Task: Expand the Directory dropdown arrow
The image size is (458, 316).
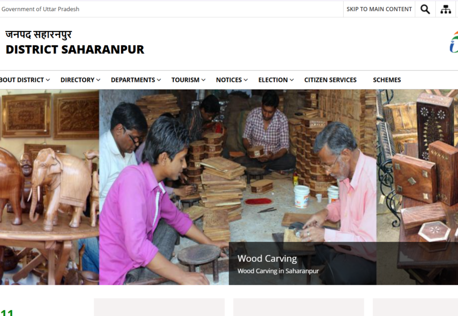Action: (98, 80)
